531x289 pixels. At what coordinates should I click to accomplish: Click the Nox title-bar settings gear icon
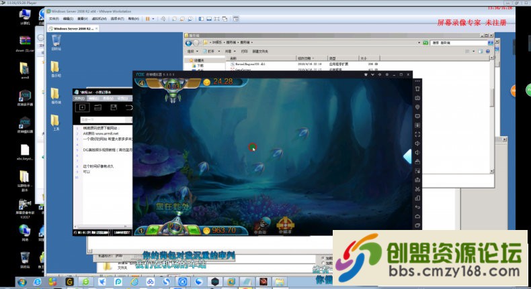(387, 74)
